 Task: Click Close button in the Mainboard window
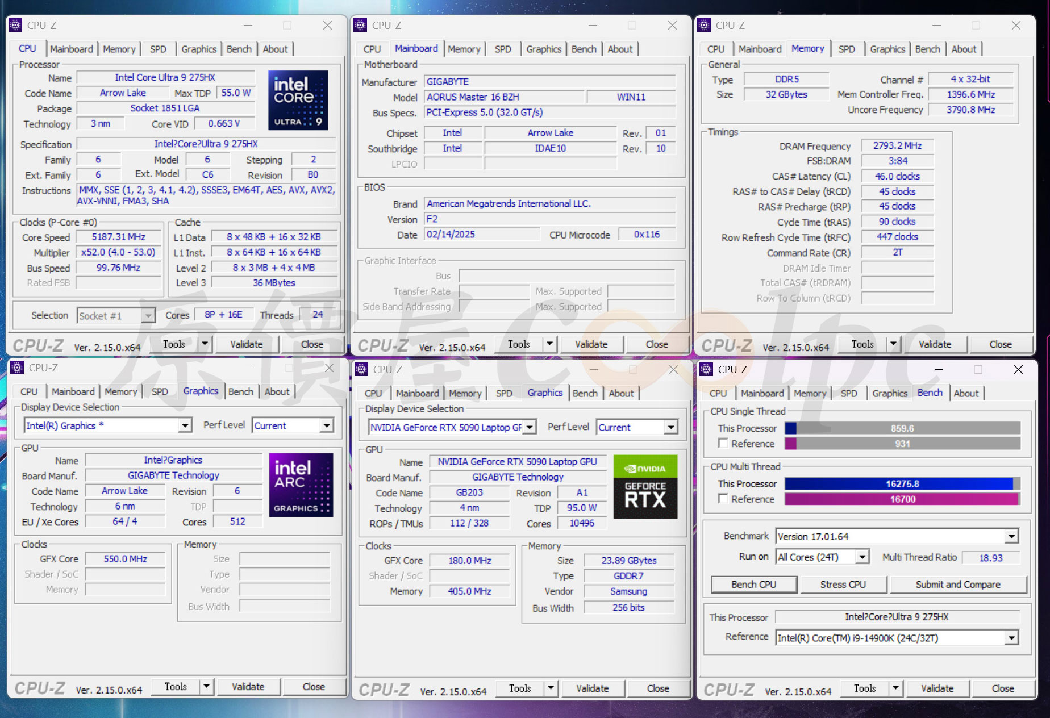pyautogui.click(x=657, y=344)
